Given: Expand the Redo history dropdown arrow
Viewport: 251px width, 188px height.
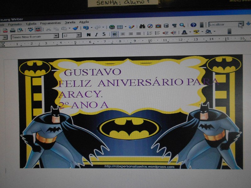Looking at the screenshot, I should coord(103,27).
